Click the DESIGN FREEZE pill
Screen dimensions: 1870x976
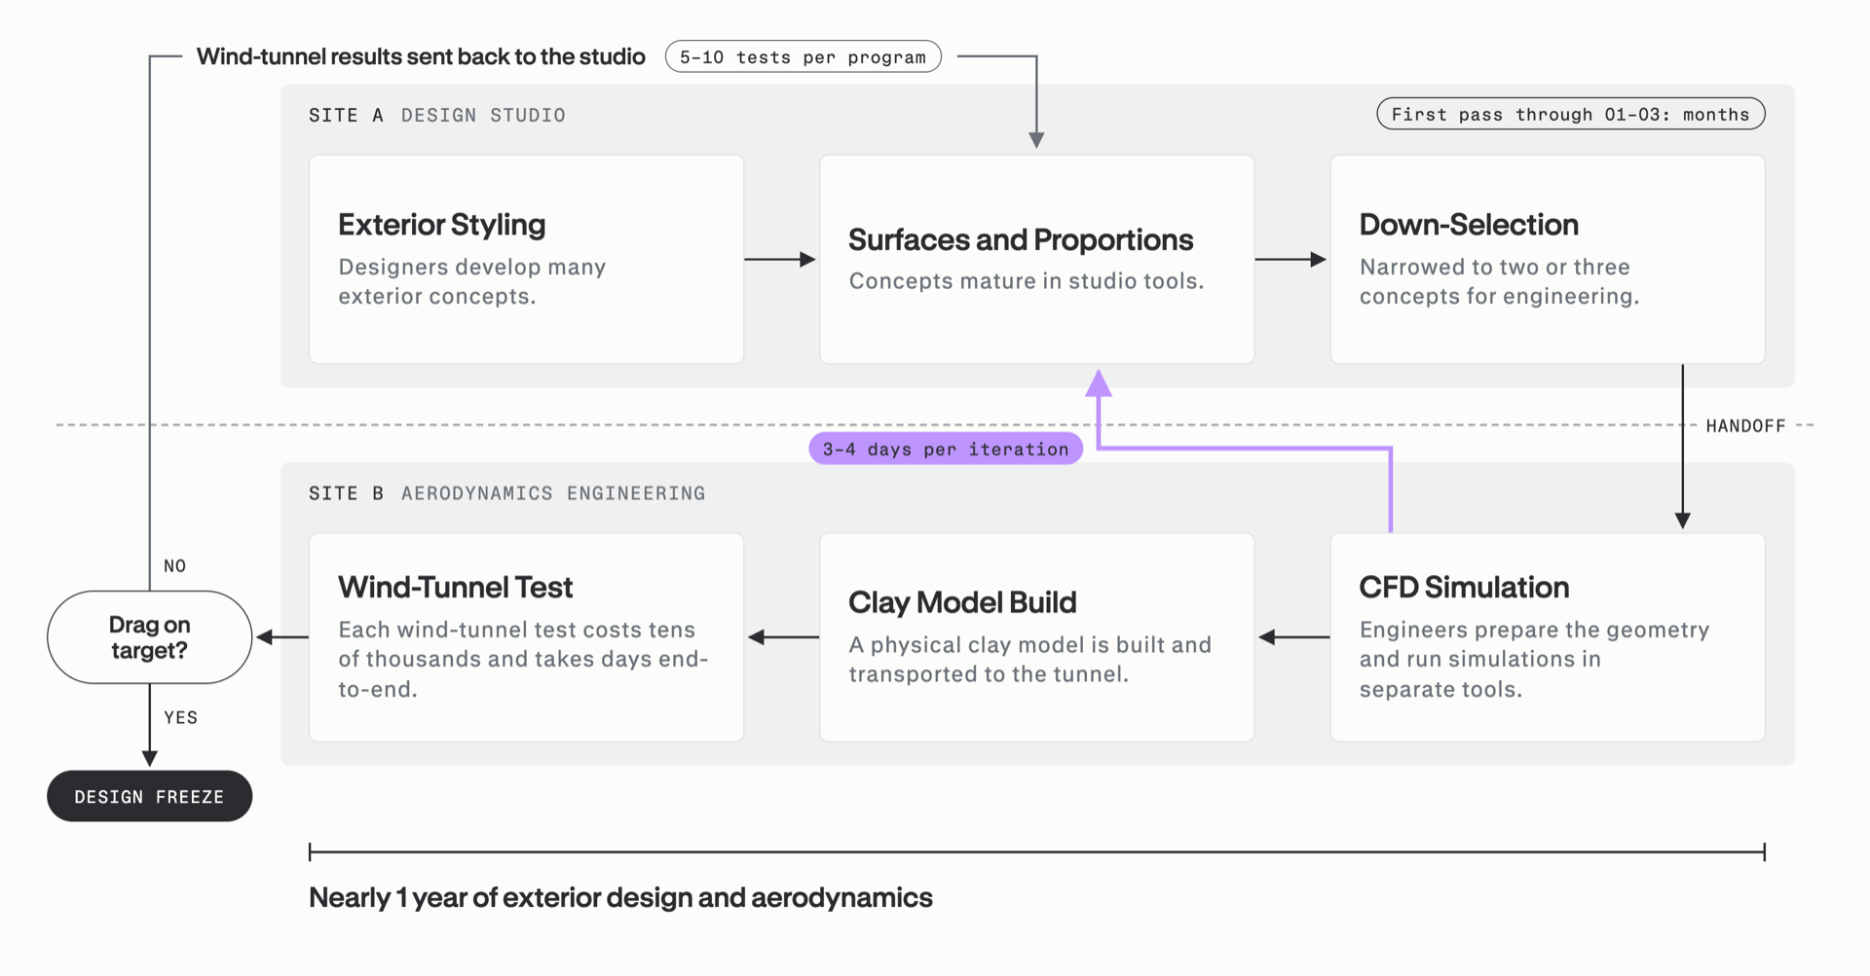point(149,796)
